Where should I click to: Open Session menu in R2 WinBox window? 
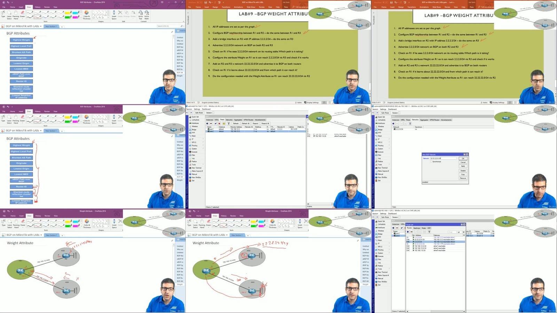375,109
